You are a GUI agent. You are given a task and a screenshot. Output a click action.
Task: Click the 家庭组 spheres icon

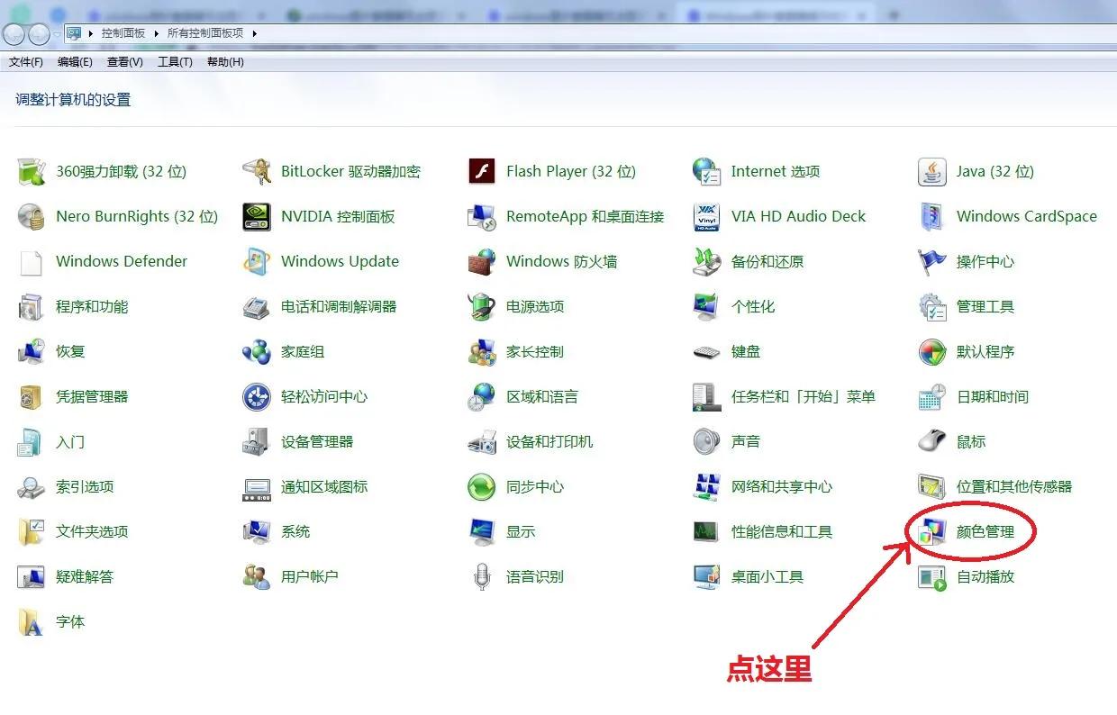[257, 351]
